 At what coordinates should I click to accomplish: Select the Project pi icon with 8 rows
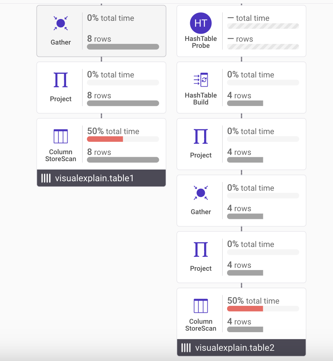pos(61,80)
